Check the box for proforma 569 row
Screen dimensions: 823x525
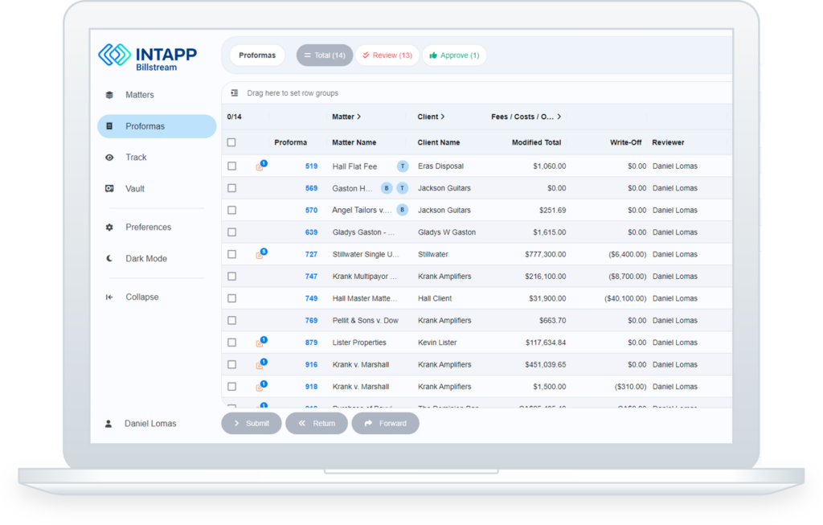coord(231,188)
